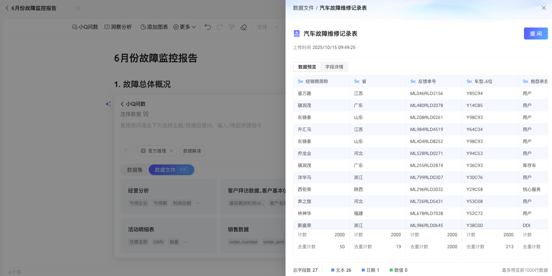Viewport: 552px width, 276px height.
Task: Click the redo arrow icon
Action: click(x=220, y=27)
